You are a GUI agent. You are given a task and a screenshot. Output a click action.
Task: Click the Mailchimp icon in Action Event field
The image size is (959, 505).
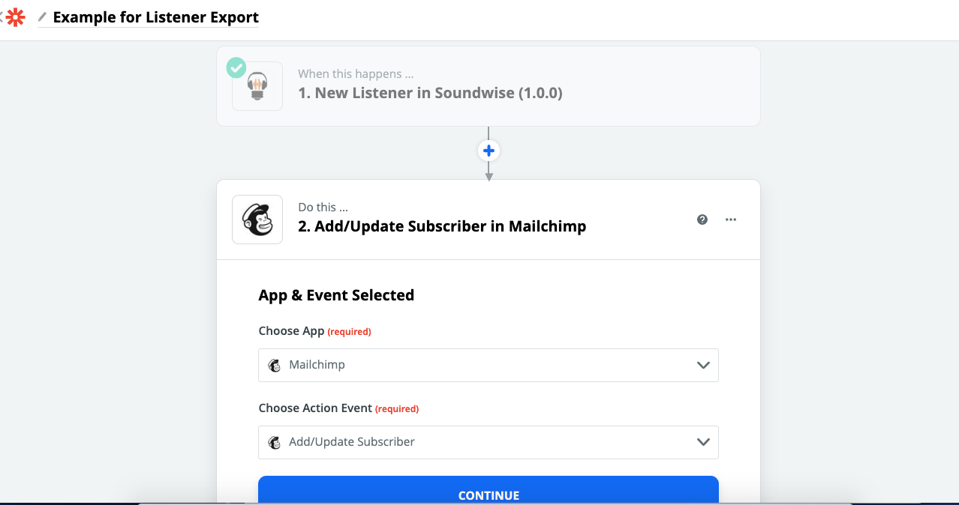[275, 442]
